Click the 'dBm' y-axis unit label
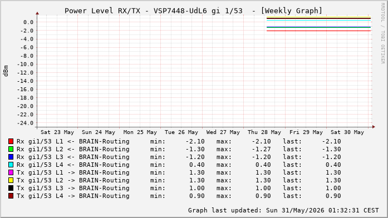 6,71
